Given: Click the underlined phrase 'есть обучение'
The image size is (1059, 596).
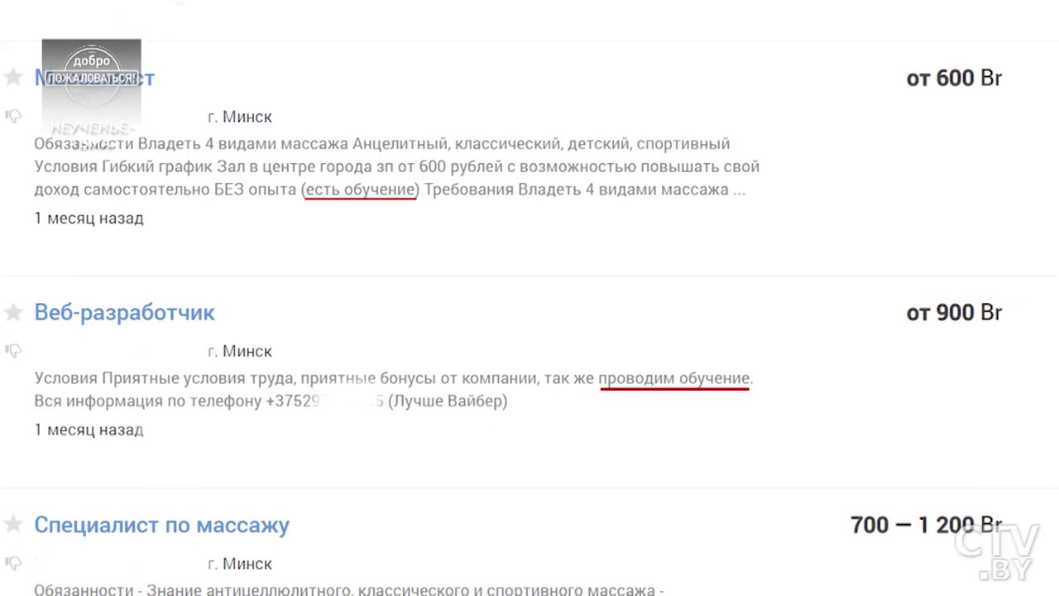Looking at the screenshot, I should [x=360, y=190].
